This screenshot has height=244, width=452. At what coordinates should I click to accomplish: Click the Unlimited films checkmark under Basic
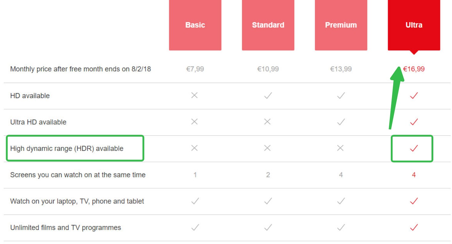(x=195, y=227)
